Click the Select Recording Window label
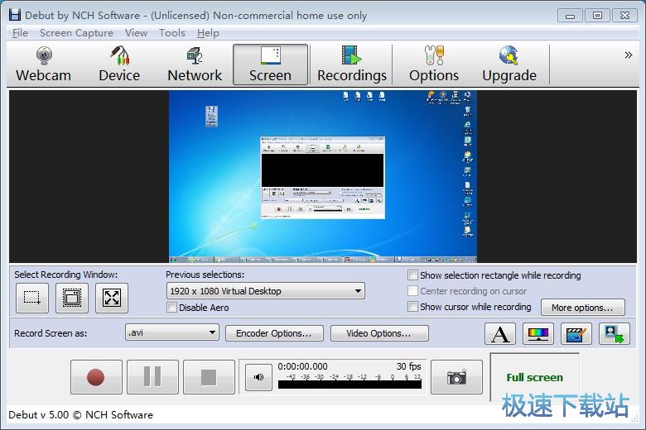 (66, 275)
